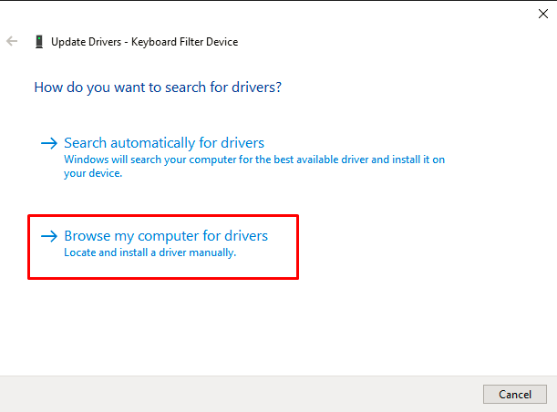
Task: Choose Search automatically for drivers
Action: [x=164, y=143]
